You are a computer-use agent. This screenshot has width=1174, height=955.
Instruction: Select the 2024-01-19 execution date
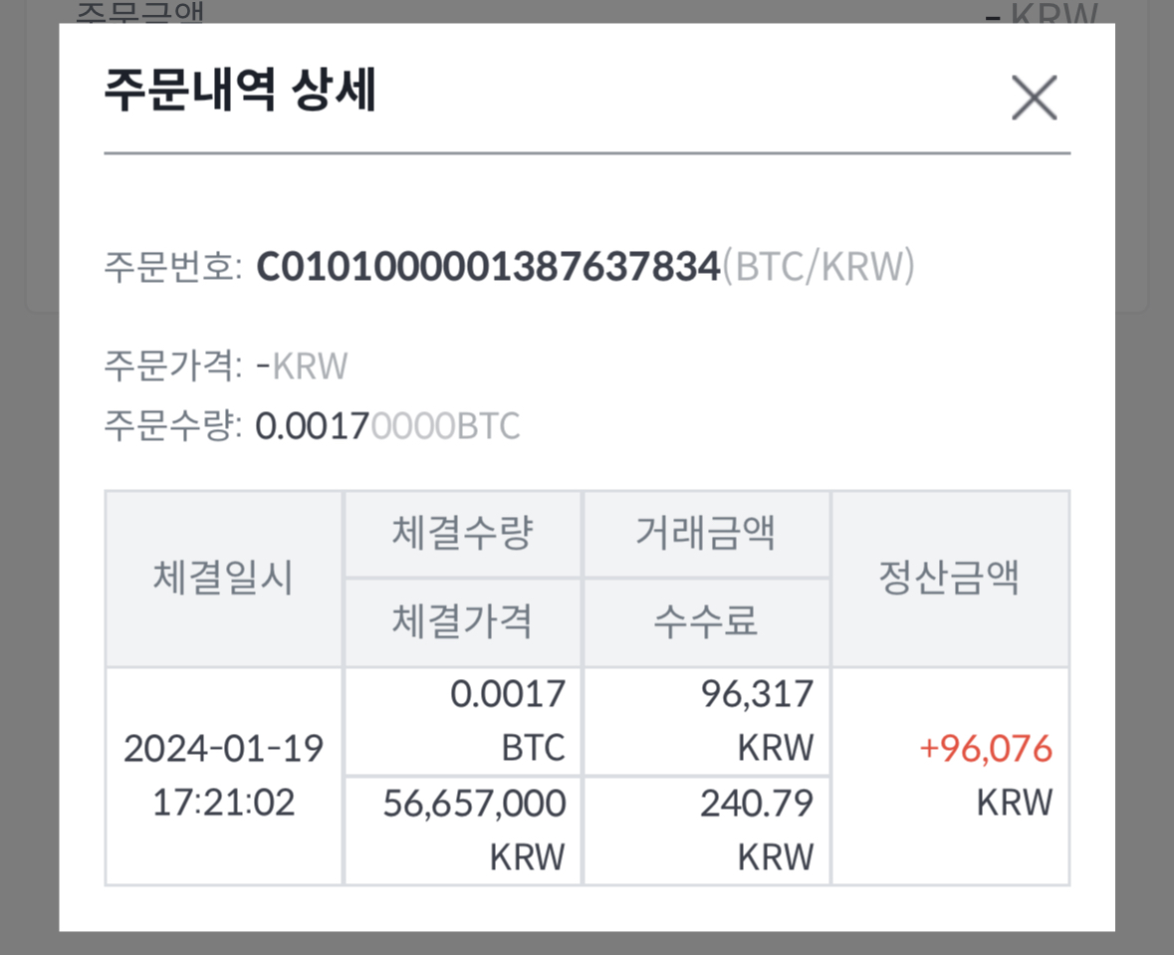click(x=224, y=749)
